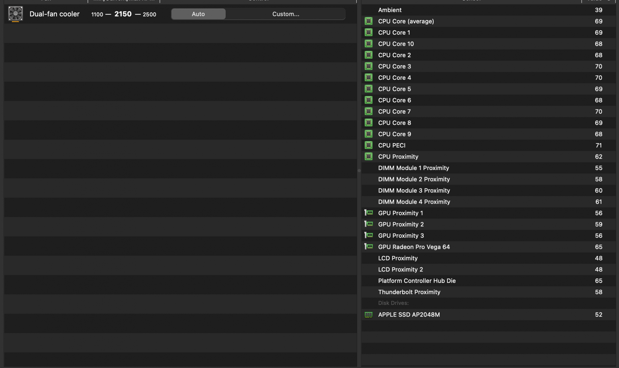Screen dimensions: 619x368
Task: Select Thunderbolt Proximity sensor row
Action: point(409,292)
